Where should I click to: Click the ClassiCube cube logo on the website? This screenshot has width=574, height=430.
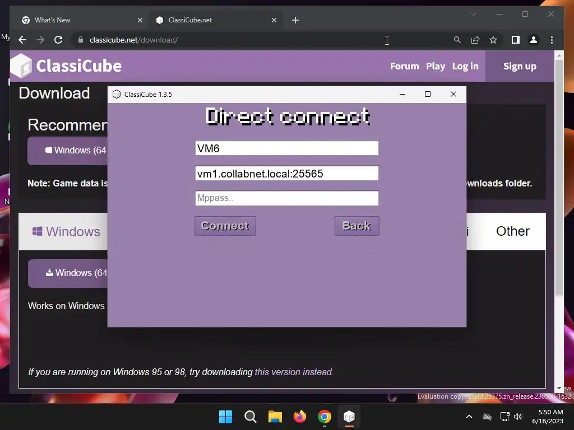click(21, 66)
